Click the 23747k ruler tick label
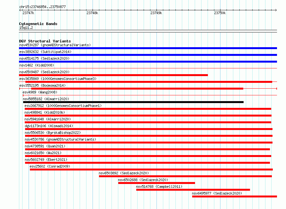This screenshot has width=286, height=209. [28, 13]
